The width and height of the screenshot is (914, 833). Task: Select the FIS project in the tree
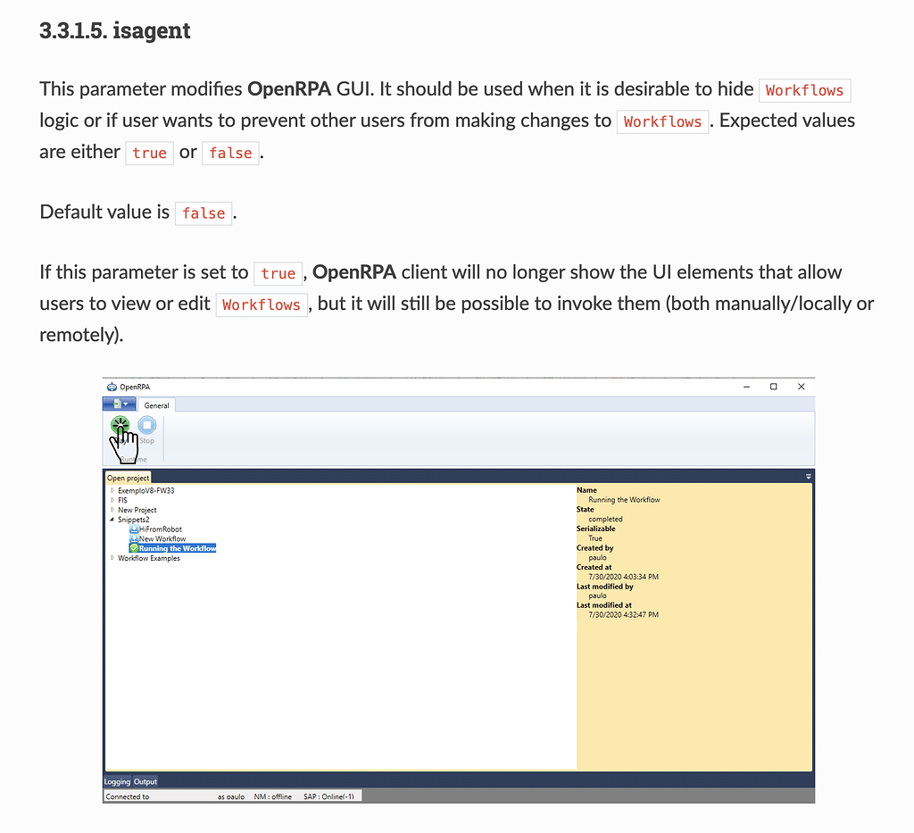click(x=122, y=500)
